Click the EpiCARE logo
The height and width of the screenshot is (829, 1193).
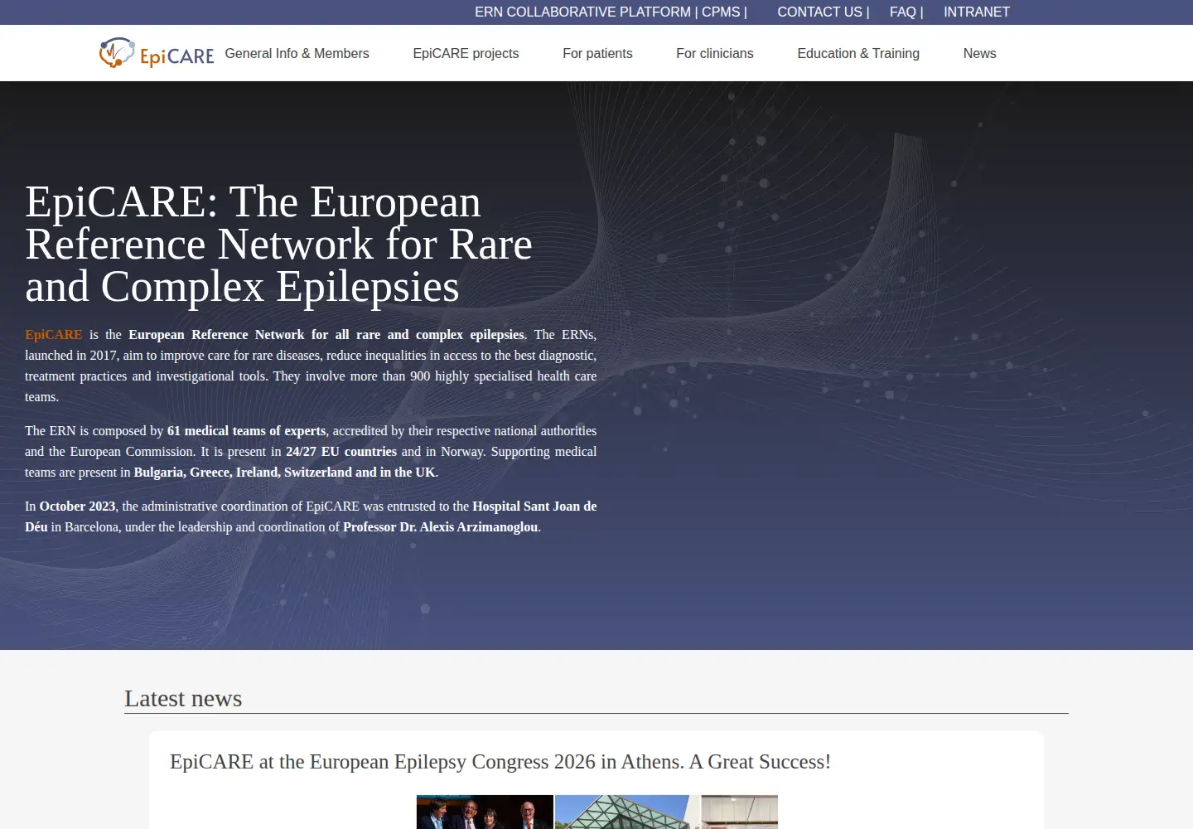[x=157, y=53]
